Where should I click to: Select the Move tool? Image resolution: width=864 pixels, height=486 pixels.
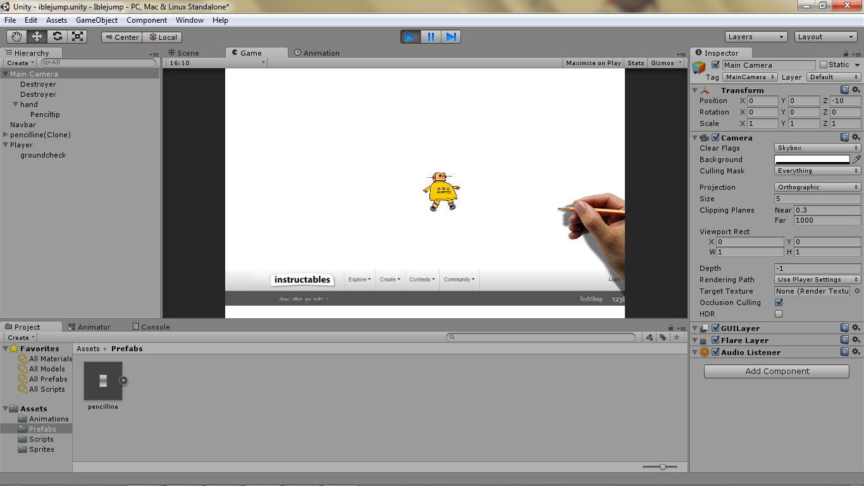pyautogui.click(x=37, y=36)
